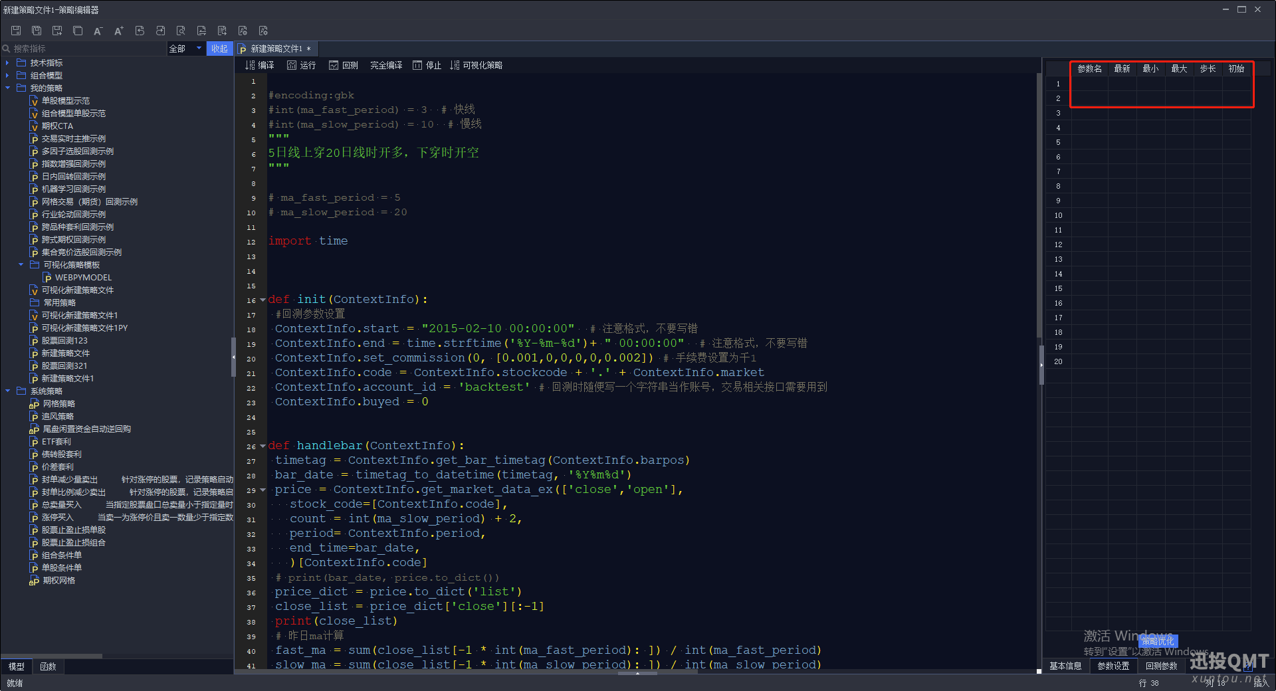Switch to the 新建策略文件1 editor tab

(276, 49)
